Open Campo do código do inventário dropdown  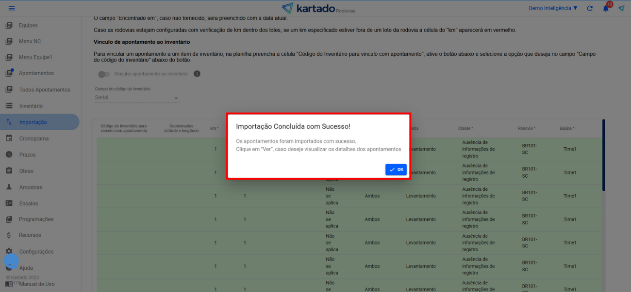137,98
